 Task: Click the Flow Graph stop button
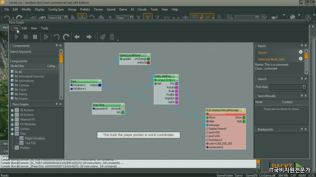point(26,37)
